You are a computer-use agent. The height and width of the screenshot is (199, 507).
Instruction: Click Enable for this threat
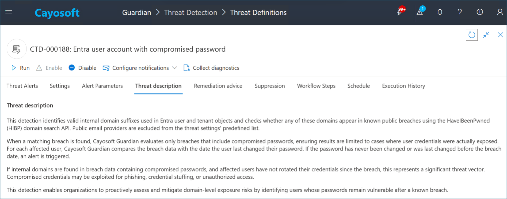click(x=49, y=68)
